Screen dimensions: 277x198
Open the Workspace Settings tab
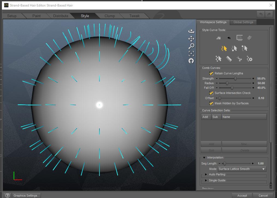(x=213, y=22)
